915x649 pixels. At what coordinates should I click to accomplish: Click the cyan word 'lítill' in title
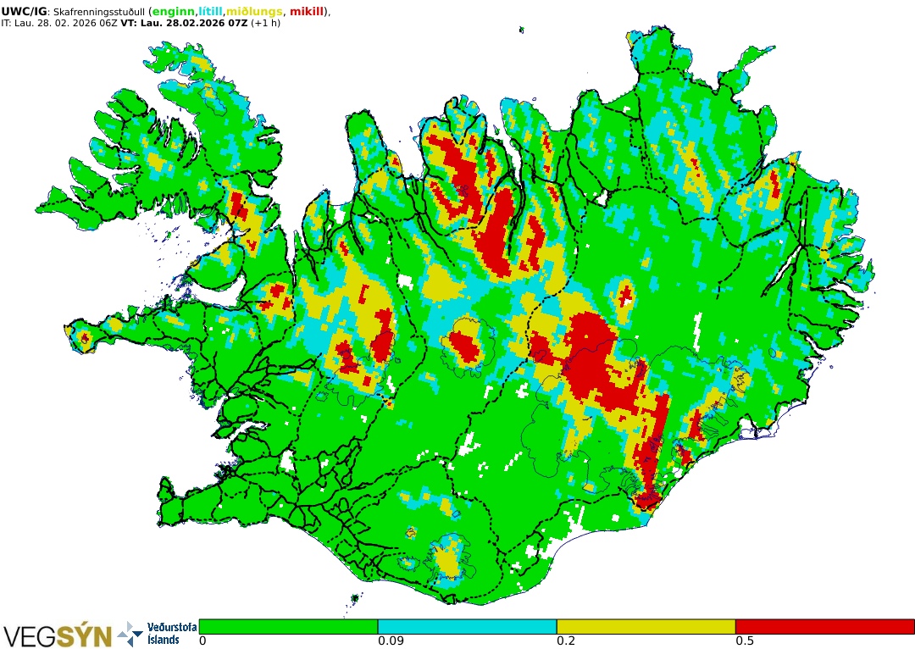click(211, 12)
